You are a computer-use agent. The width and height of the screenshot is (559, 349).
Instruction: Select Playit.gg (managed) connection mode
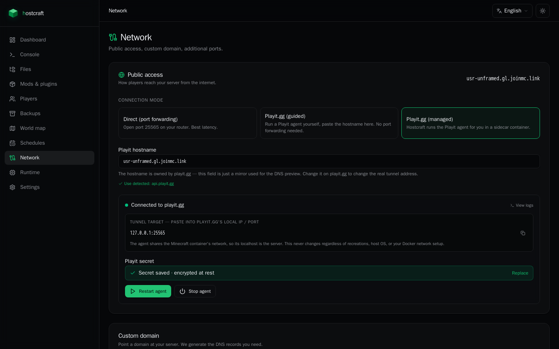click(470, 123)
